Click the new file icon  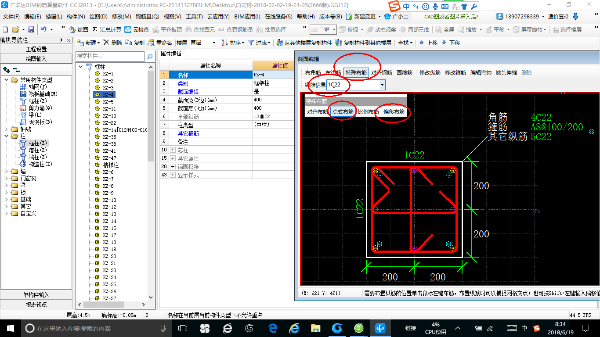[x=6, y=29]
